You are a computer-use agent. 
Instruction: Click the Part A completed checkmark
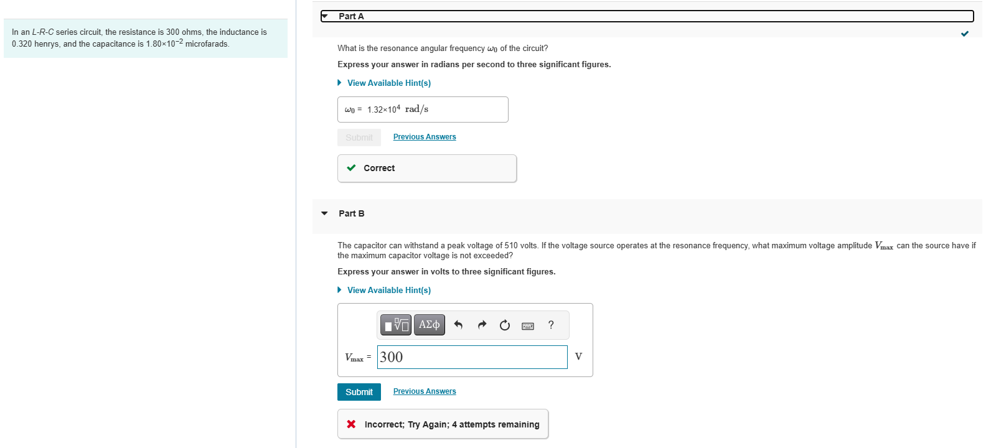(965, 34)
